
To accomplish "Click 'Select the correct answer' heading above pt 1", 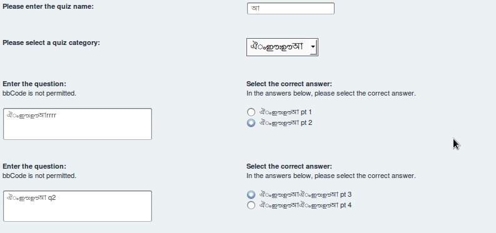I will coord(289,84).
